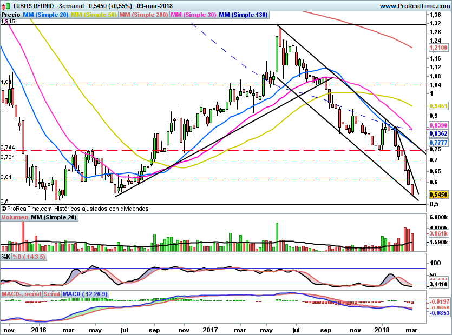Select the yellow 0,9451 value tag
The width and height of the screenshot is (452, 335).
[x=438, y=106]
